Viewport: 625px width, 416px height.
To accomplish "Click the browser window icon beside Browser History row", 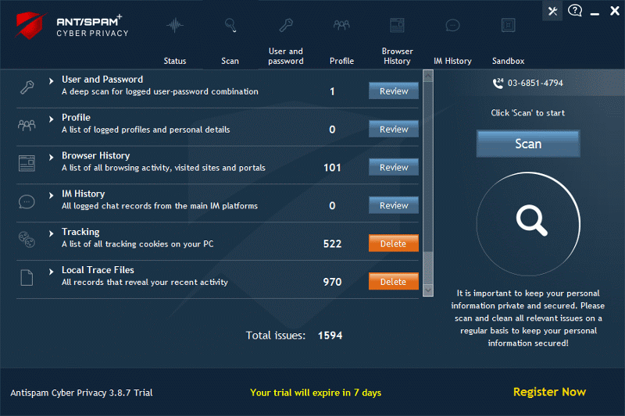I will pos(27,163).
